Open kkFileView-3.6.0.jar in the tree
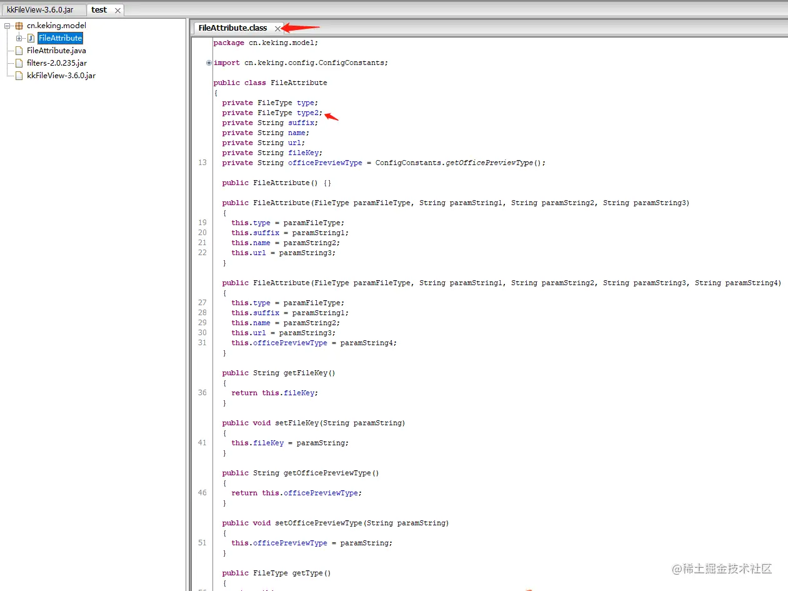This screenshot has width=788, height=591. (x=61, y=76)
